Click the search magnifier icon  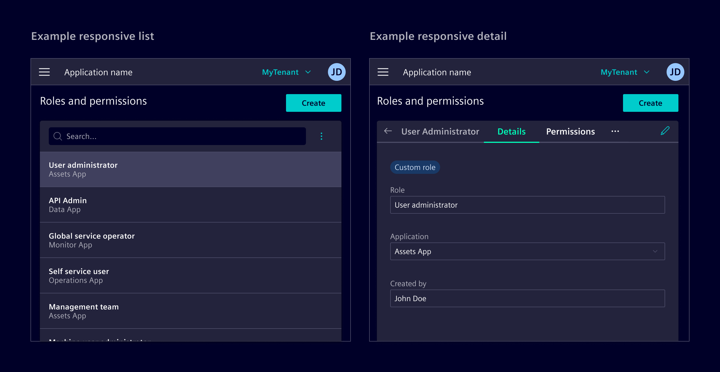click(58, 136)
